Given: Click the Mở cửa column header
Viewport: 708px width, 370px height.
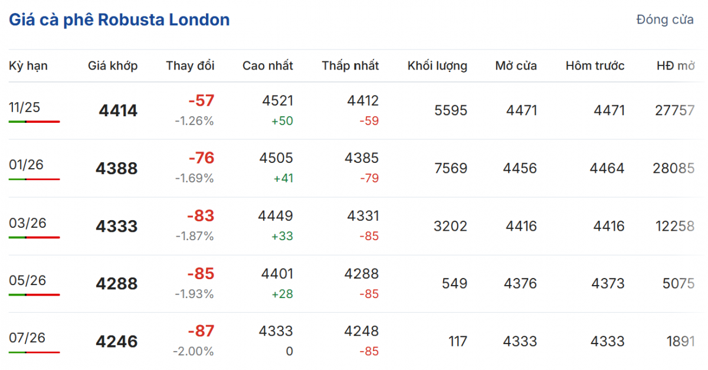Looking at the screenshot, I should coord(516,66).
